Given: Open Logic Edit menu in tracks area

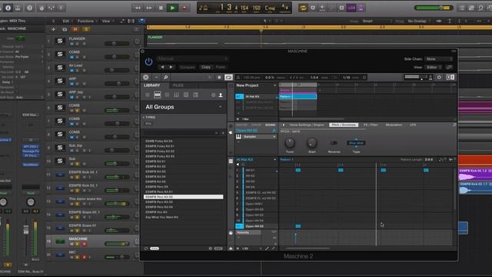Looking at the screenshot, I should coord(67,21).
